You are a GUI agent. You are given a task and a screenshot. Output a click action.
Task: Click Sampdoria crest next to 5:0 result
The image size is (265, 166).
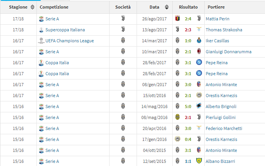tap(199, 106)
